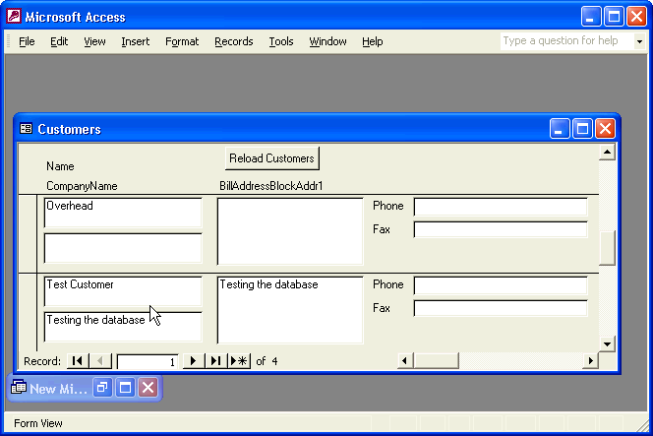
Task: Click the toolbar grip handle left of File menu
Action: (8, 41)
